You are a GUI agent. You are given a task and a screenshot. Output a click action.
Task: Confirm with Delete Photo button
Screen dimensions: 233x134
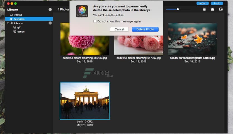coord(145,29)
